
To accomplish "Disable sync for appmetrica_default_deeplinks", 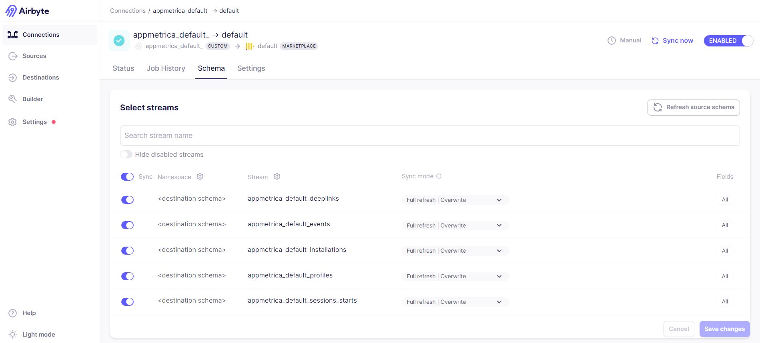I will [127, 200].
